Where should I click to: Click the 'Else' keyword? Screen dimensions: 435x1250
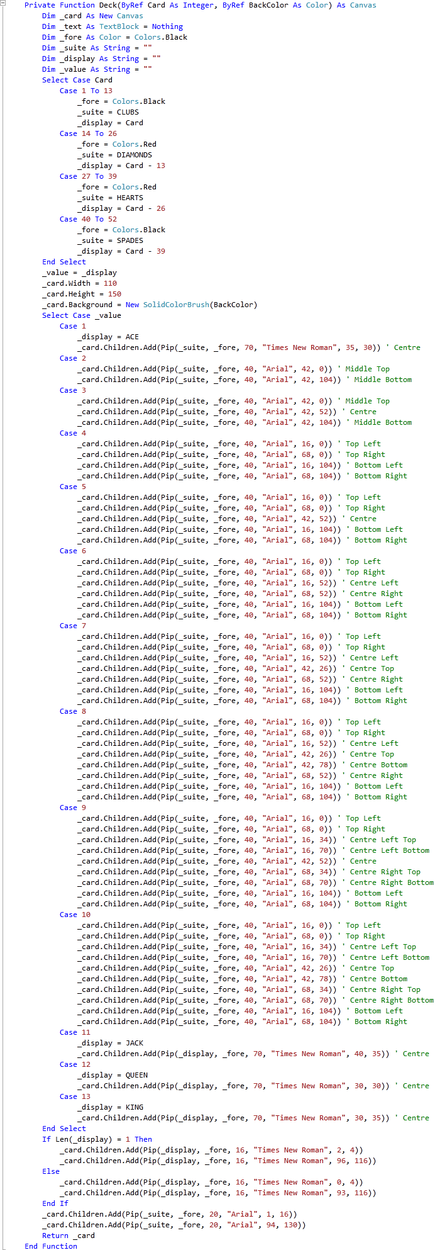click(x=51, y=1171)
